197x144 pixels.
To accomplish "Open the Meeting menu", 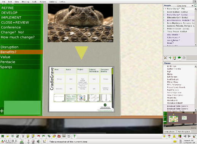I will pos(25,2).
